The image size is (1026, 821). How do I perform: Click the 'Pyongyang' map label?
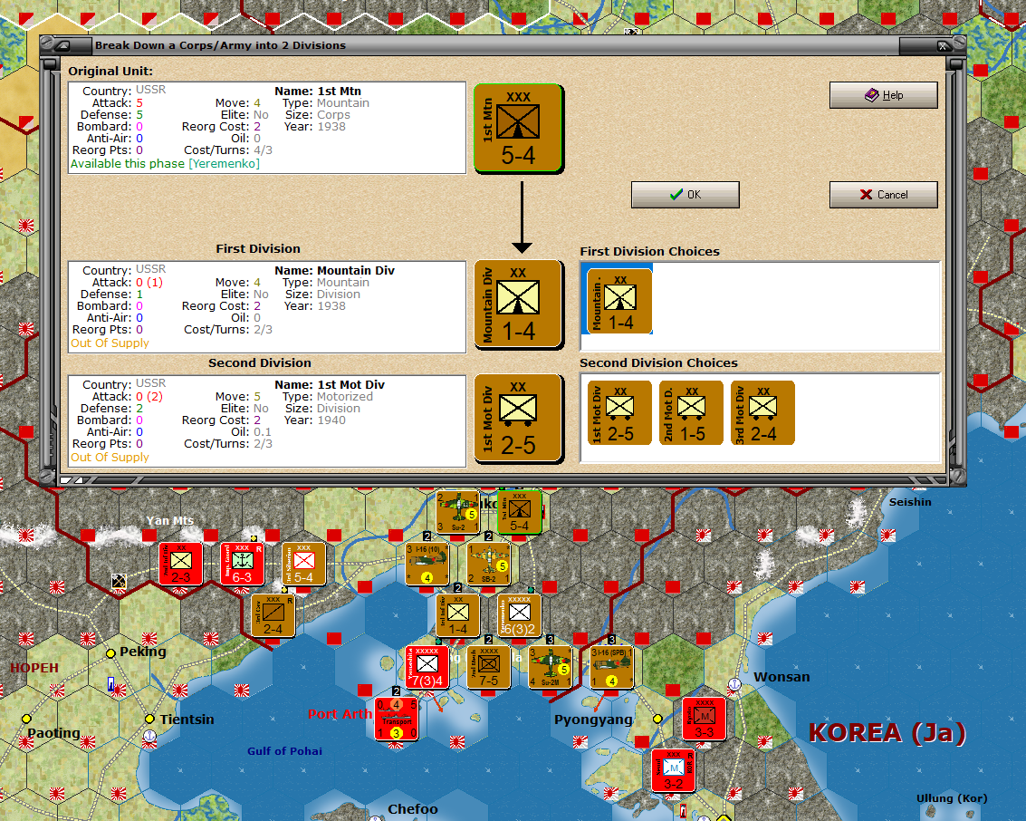tap(593, 720)
